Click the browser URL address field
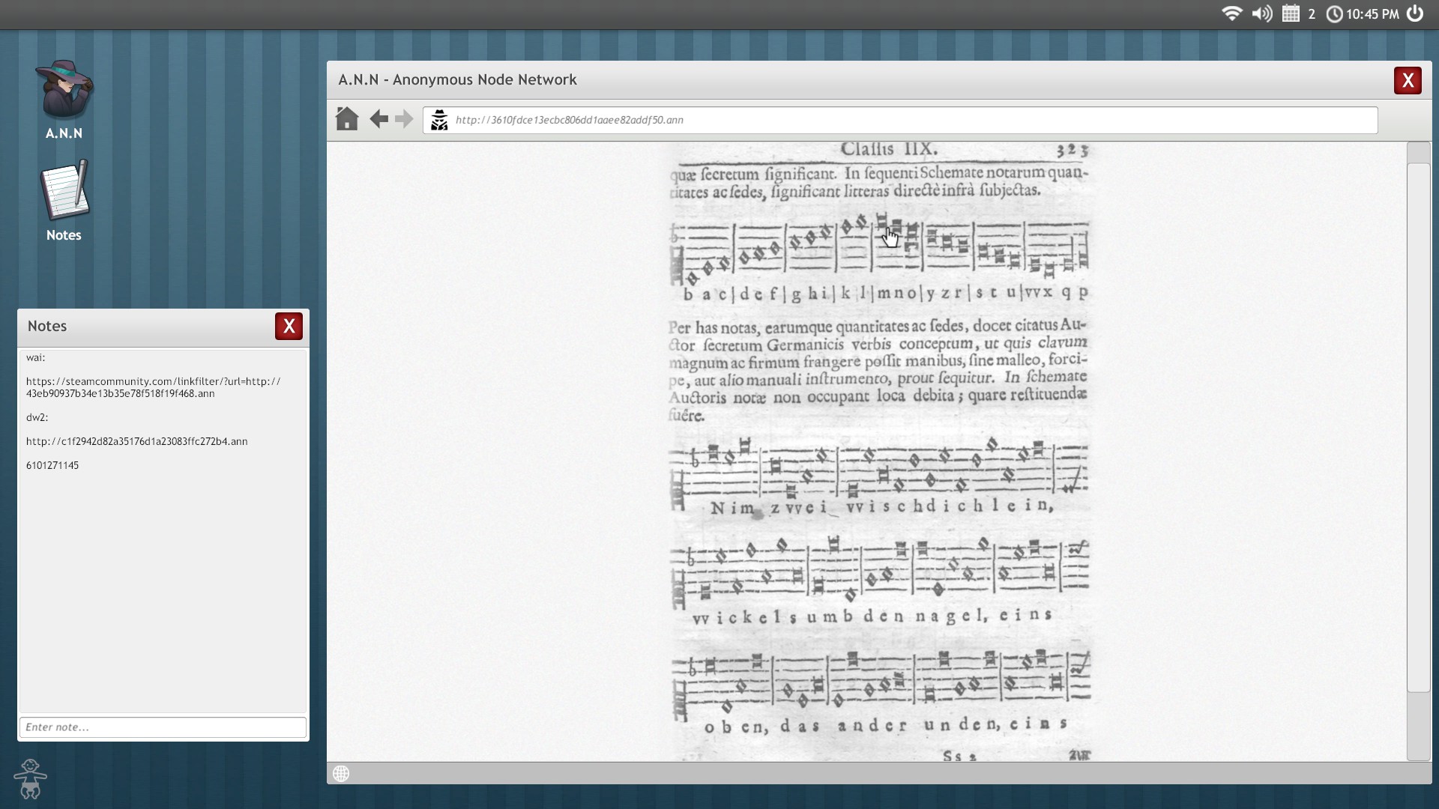The image size is (1439, 809). click(x=899, y=120)
